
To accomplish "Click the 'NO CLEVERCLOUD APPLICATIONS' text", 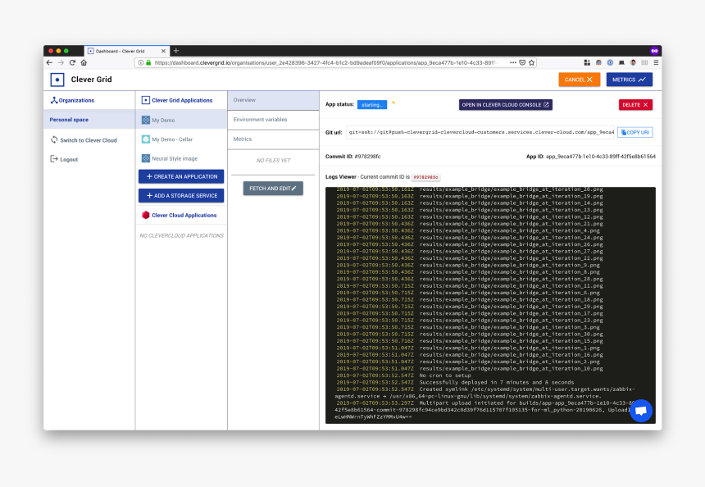I will pyautogui.click(x=181, y=235).
